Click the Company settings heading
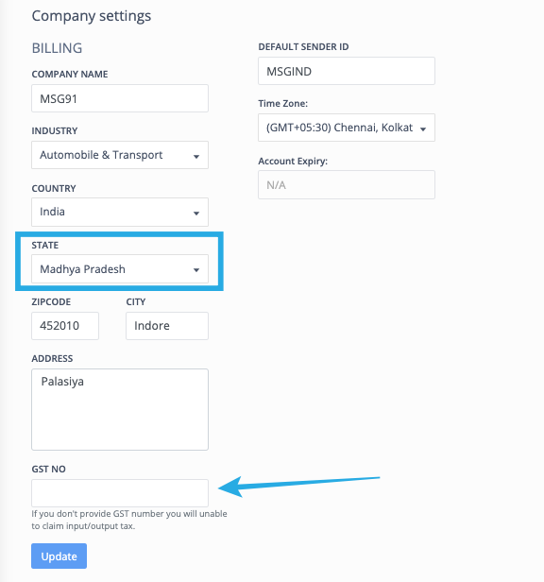Image resolution: width=544 pixels, height=582 pixels. [92, 16]
